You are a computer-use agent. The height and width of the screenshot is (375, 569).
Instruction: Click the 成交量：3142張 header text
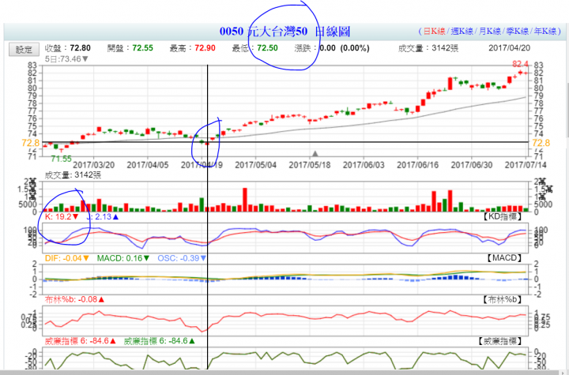[428, 48]
